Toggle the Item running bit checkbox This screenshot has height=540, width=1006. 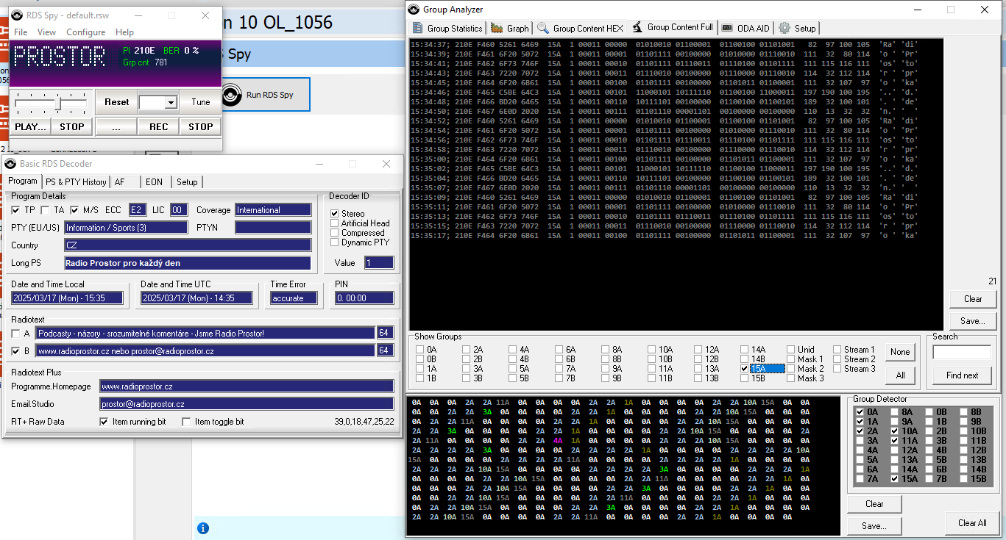pyautogui.click(x=104, y=422)
